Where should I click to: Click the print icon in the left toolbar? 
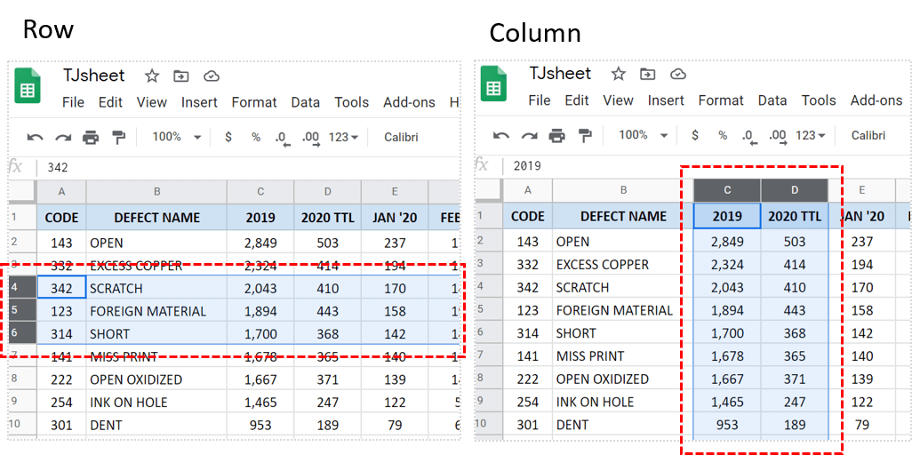click(91, 138)
